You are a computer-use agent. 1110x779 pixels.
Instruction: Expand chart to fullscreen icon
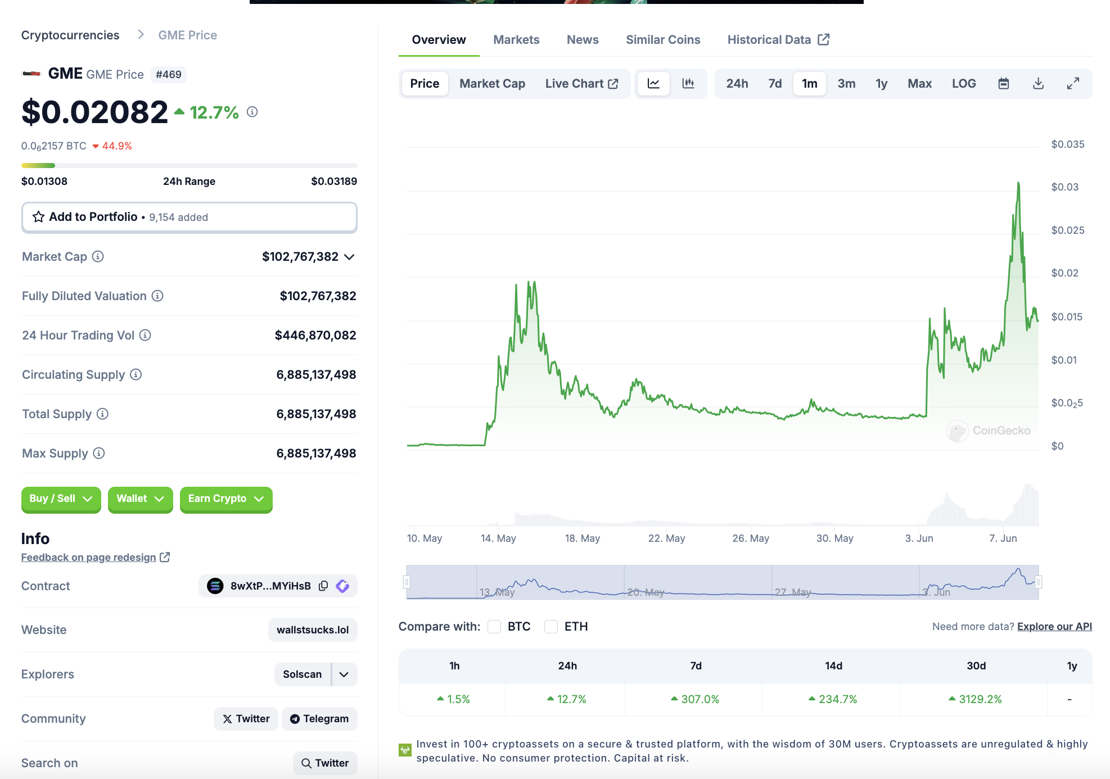point(1073,84)
